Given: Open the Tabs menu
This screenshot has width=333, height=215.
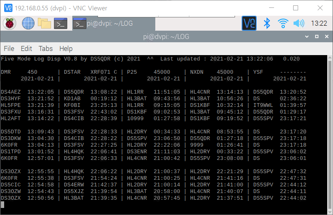Looking at the screenshot, I should (x=46, y=48).
